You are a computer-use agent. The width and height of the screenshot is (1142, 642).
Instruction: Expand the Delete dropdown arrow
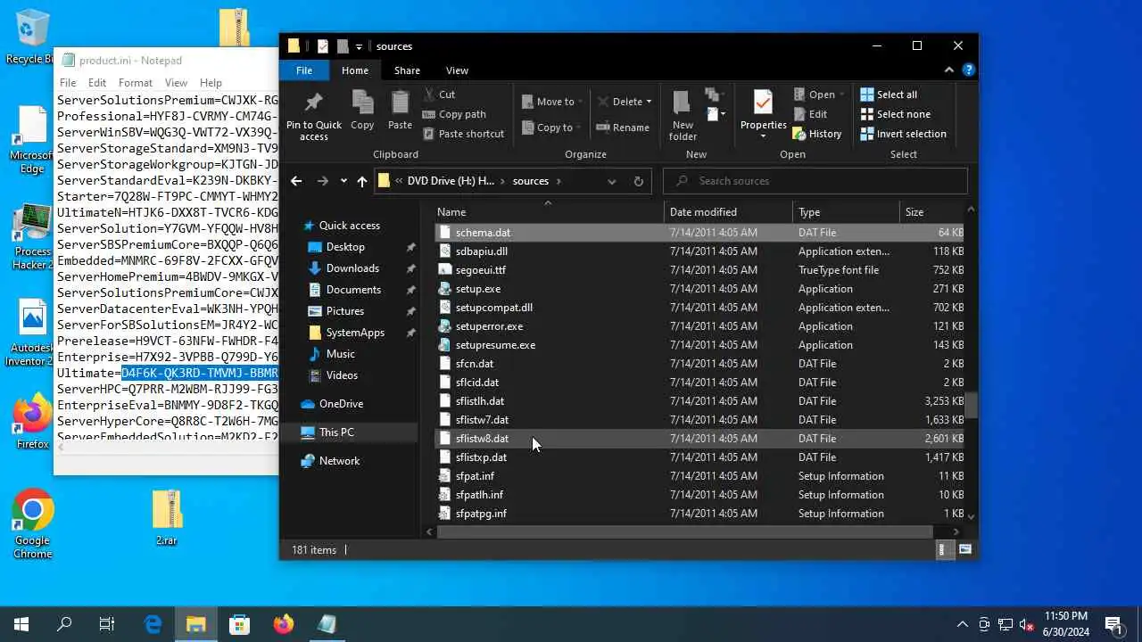point(649,102)
